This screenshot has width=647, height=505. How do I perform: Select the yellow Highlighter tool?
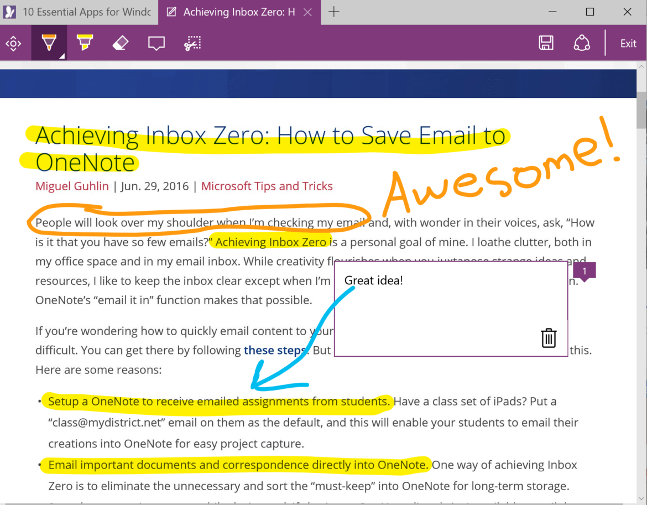tap(85, 43)
